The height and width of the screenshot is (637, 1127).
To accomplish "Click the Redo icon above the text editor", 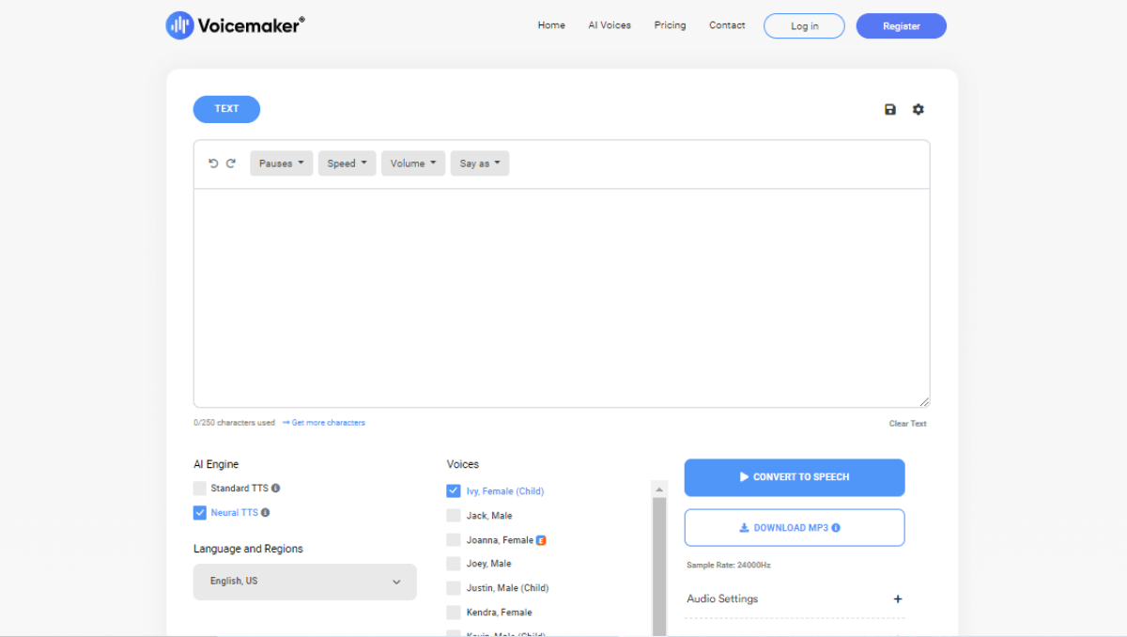I will point(231,163).
